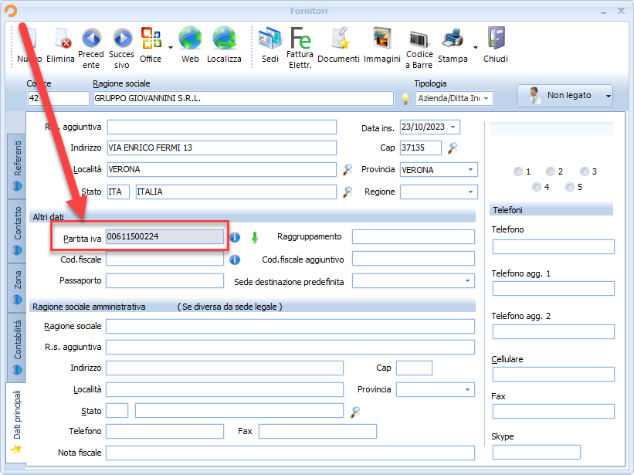Click the Stato name field ITALIA
Viewport: 634px width, 475px height.
click(x=236, y=192)
